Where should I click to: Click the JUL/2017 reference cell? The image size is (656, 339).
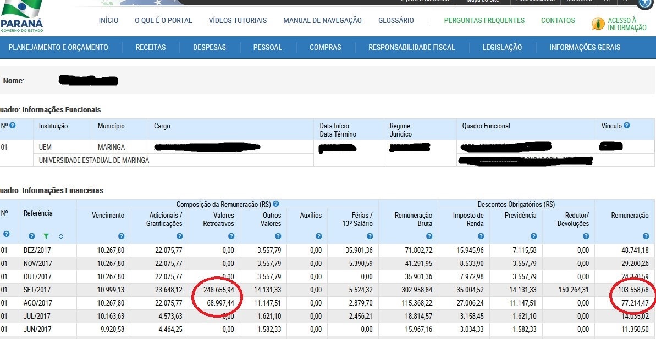(37, 316)
